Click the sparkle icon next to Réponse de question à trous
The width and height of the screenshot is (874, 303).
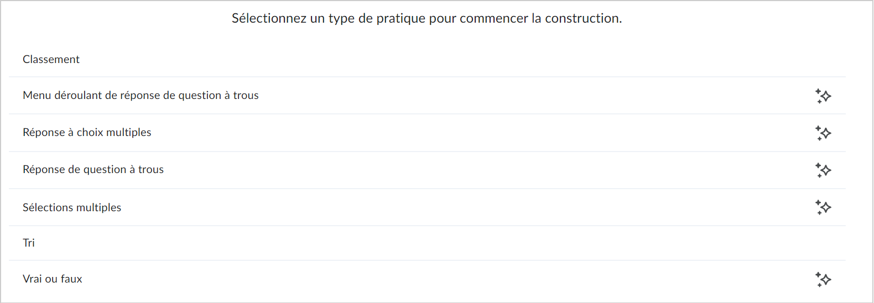pos(823,170)
